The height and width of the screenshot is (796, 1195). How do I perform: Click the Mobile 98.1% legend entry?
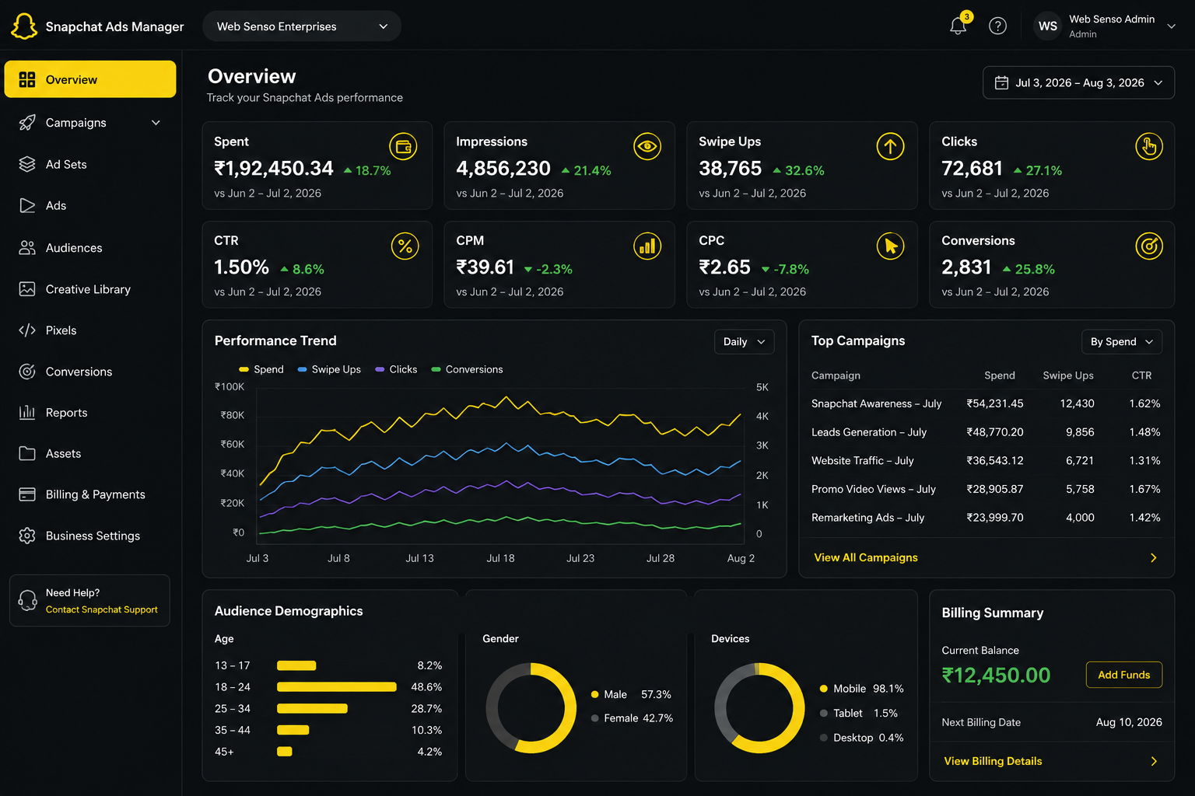pos(861,689)
